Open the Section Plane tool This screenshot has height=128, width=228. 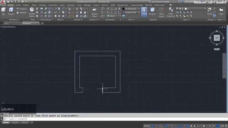(94, 12)
